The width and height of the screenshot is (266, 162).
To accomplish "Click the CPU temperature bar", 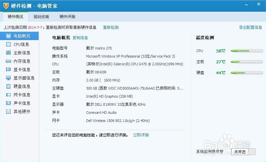I will tap(247, 51).
